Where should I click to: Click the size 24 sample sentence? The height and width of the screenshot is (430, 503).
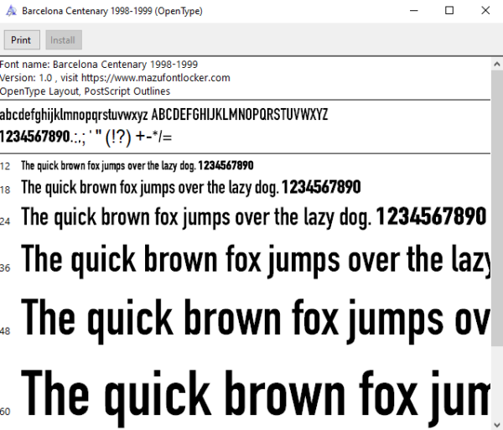click(x=254, y=217)
